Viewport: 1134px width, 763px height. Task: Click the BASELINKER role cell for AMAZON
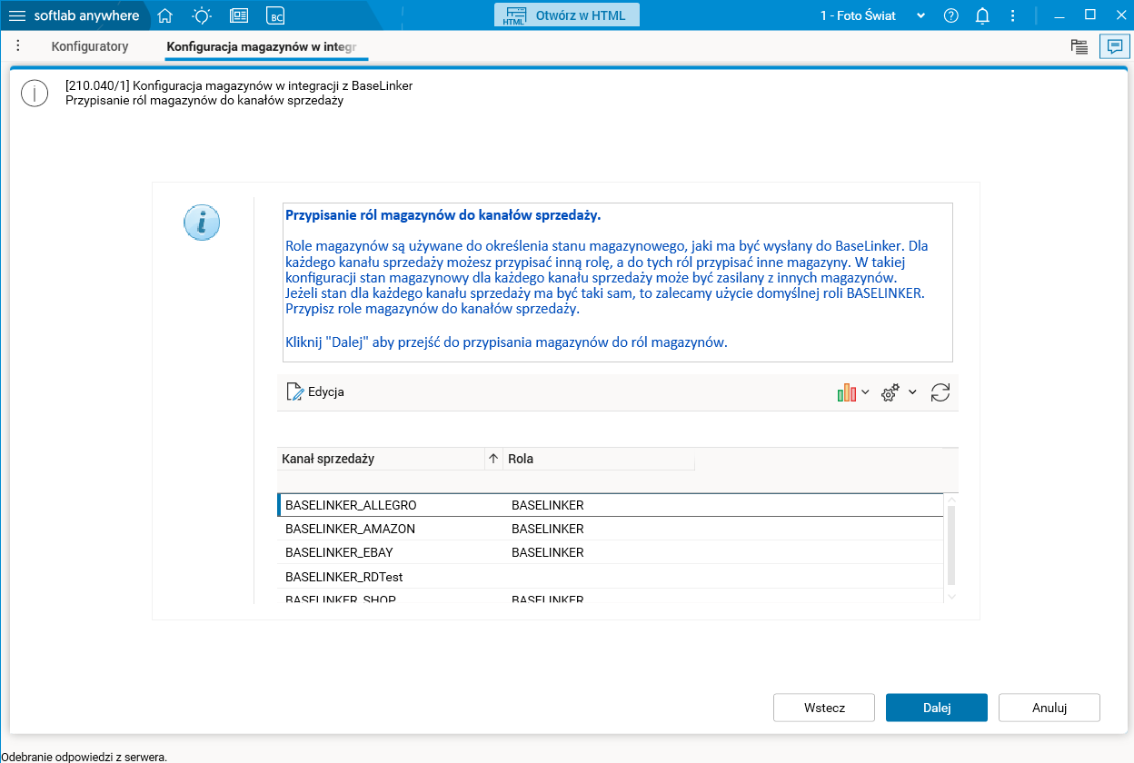tap(547, 529)
